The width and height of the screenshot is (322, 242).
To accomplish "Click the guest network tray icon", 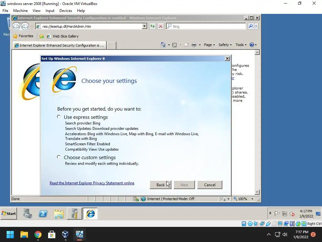I will coord(284,214).
